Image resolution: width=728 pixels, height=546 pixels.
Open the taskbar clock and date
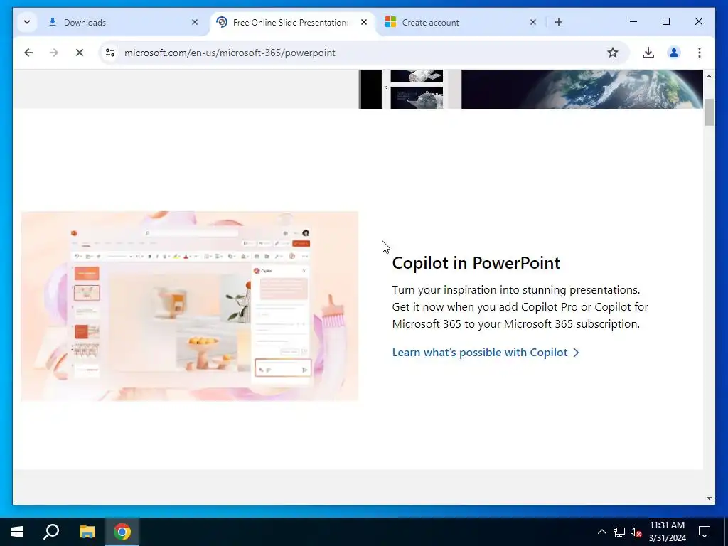tap(667, 532)
